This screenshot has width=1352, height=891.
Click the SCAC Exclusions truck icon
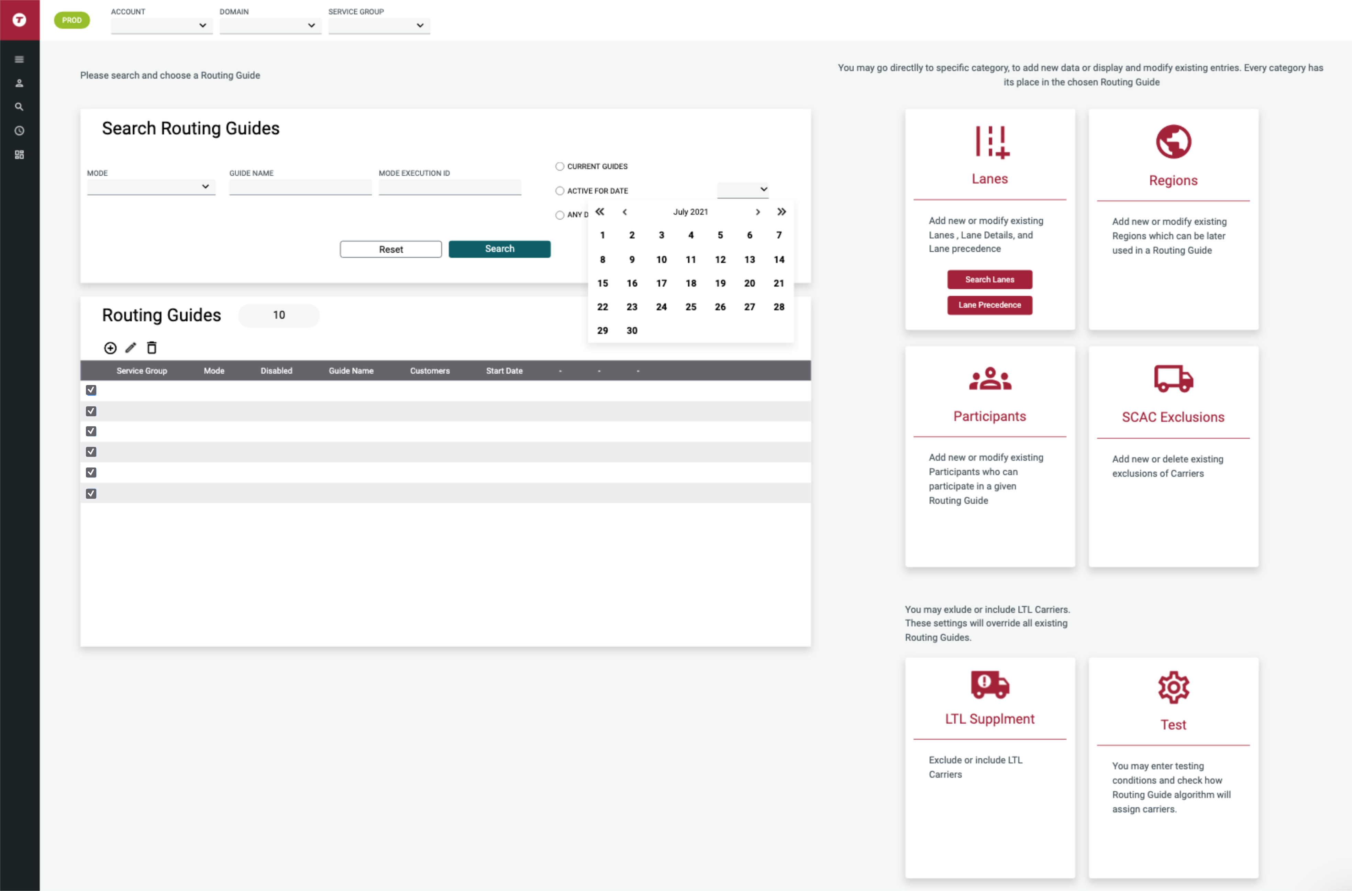pos(1174,378)
